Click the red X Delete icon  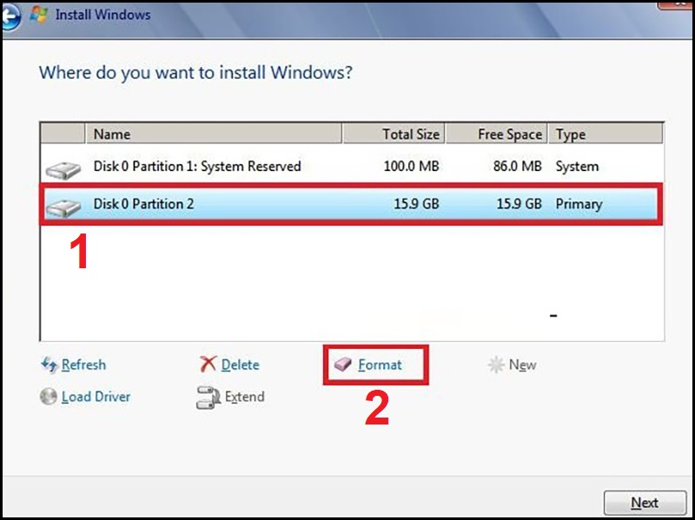(x=208, y=365)
